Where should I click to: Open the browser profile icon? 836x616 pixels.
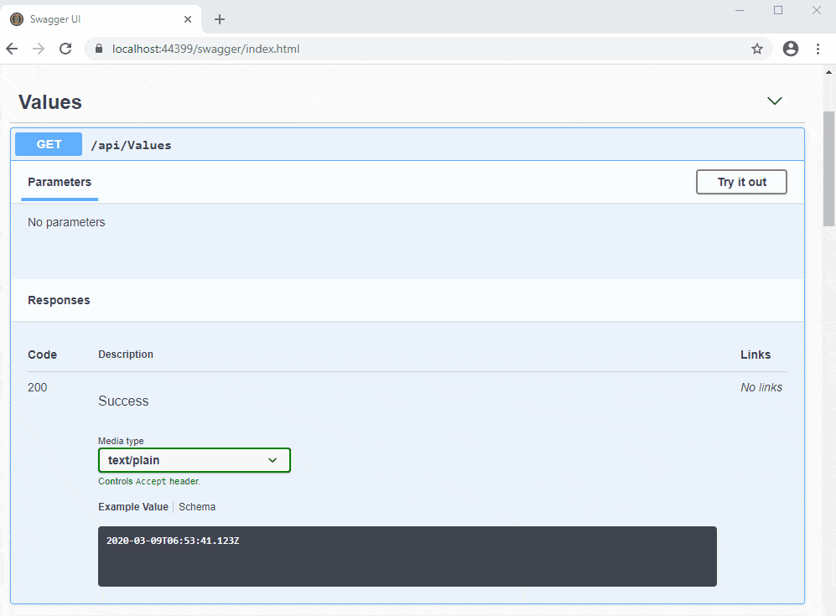(790, 49)
